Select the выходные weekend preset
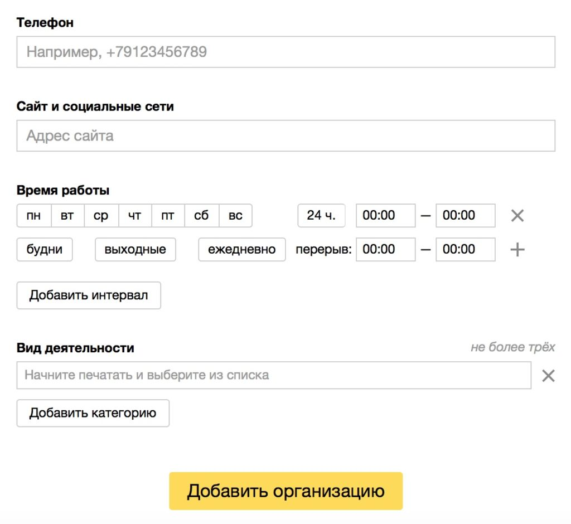The height and width of the screenshot is (524, 571). (x=136, y=250)
